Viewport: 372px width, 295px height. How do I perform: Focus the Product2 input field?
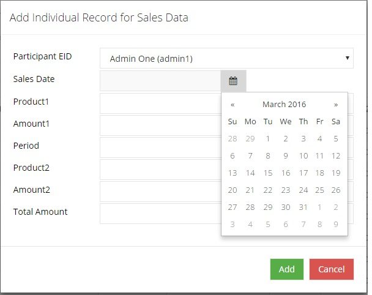(x=160, y=170)
